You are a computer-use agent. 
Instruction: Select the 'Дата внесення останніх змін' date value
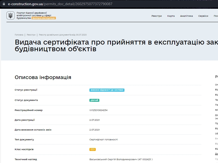coord(95,130)
